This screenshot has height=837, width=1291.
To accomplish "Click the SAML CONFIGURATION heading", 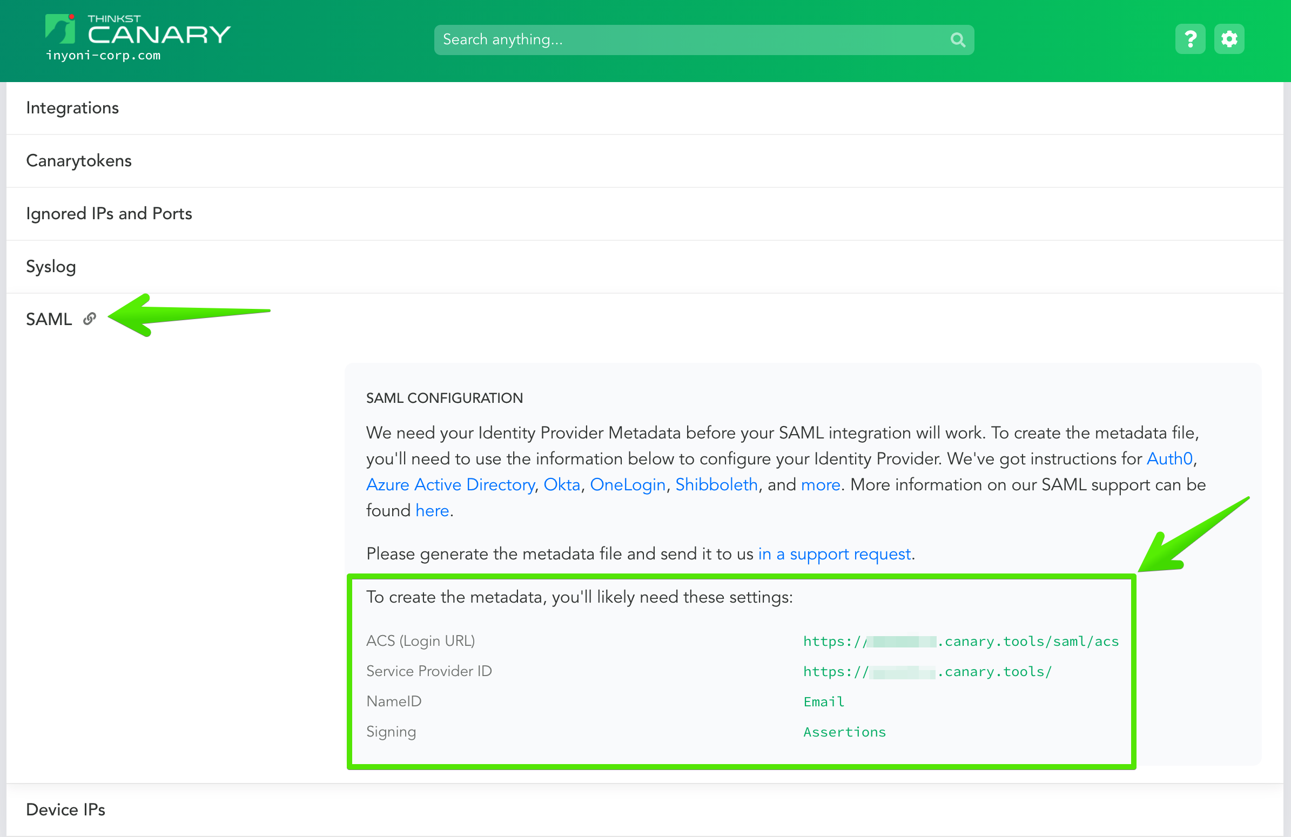I will click(444, 398).
